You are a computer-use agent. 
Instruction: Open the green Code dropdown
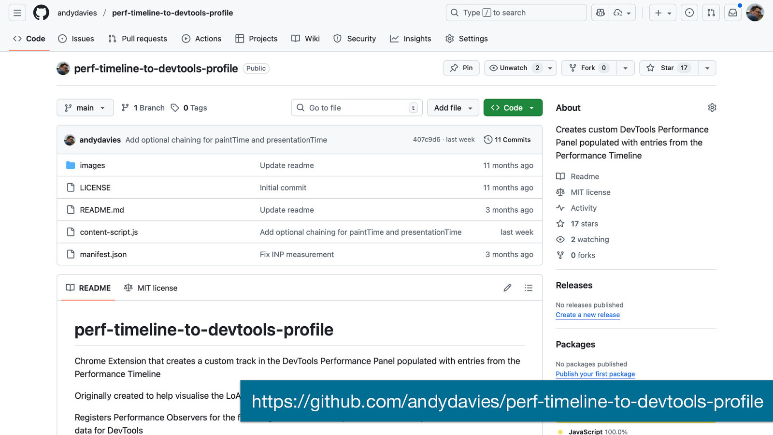coord(513,108)
